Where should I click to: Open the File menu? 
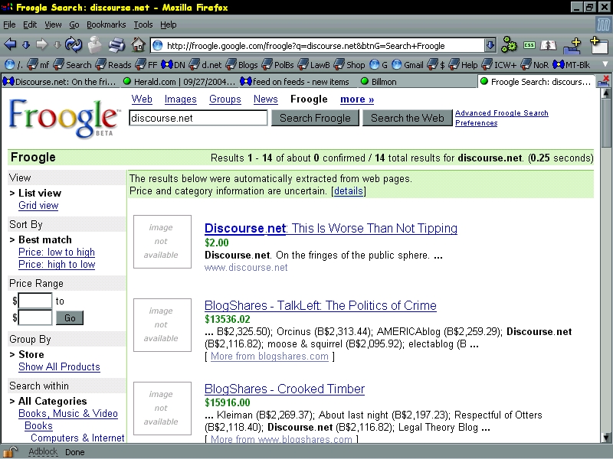click(9, 24)
